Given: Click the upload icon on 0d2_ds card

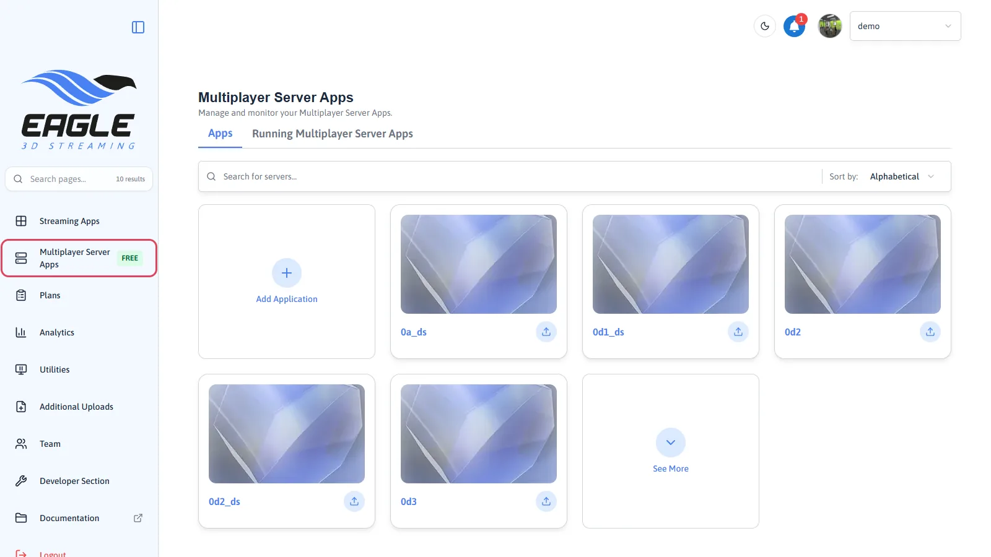Looking at the screenshot, I should pyautogui.click(x=354, y=501).
